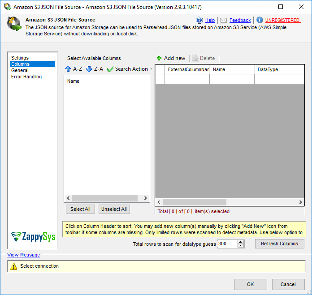Click the Select connection warning text
Image resolution: width=312 pixels, height=295 pixels.
click(x=39, y=266)
